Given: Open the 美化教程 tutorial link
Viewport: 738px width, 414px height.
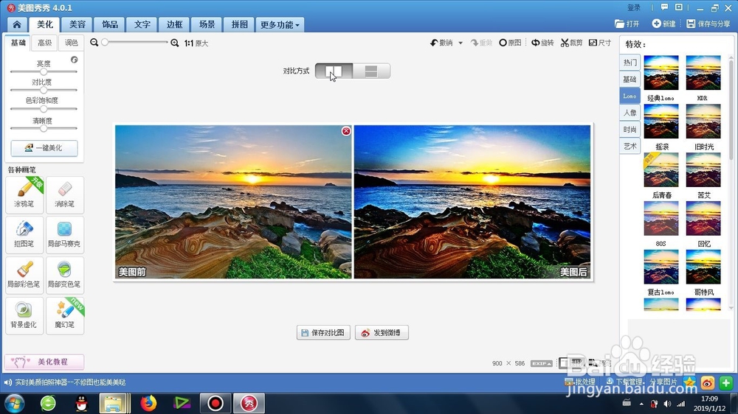Looking at the screenshot, I should coord(44,362).
